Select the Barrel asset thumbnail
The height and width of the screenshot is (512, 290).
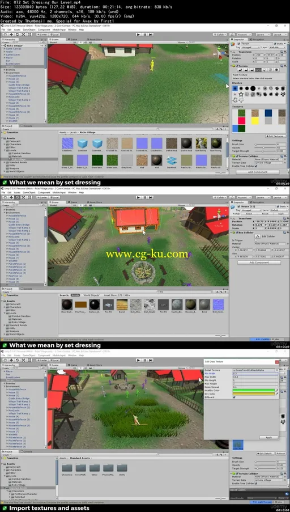(122, 304)
